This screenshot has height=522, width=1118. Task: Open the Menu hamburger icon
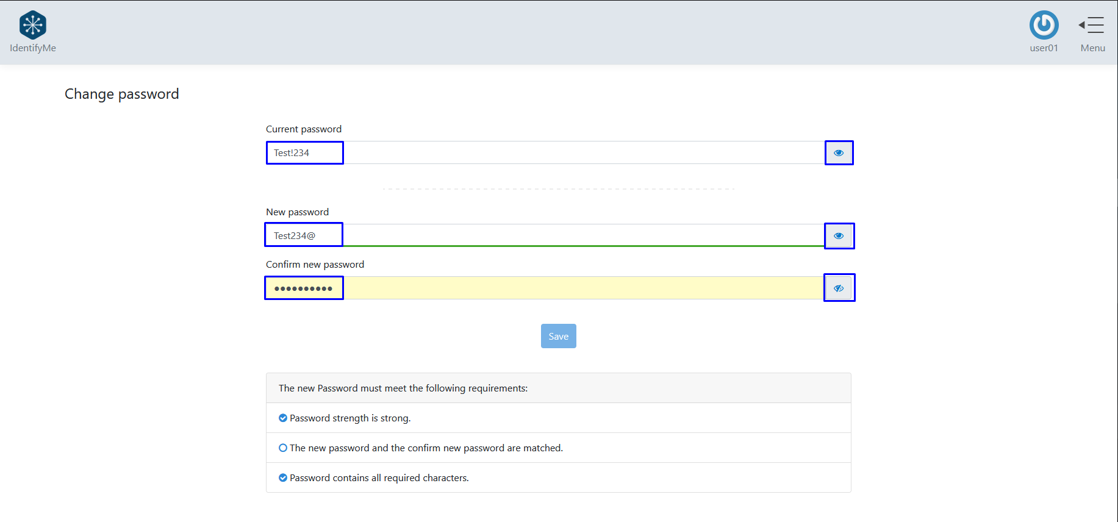(1092, 25)
